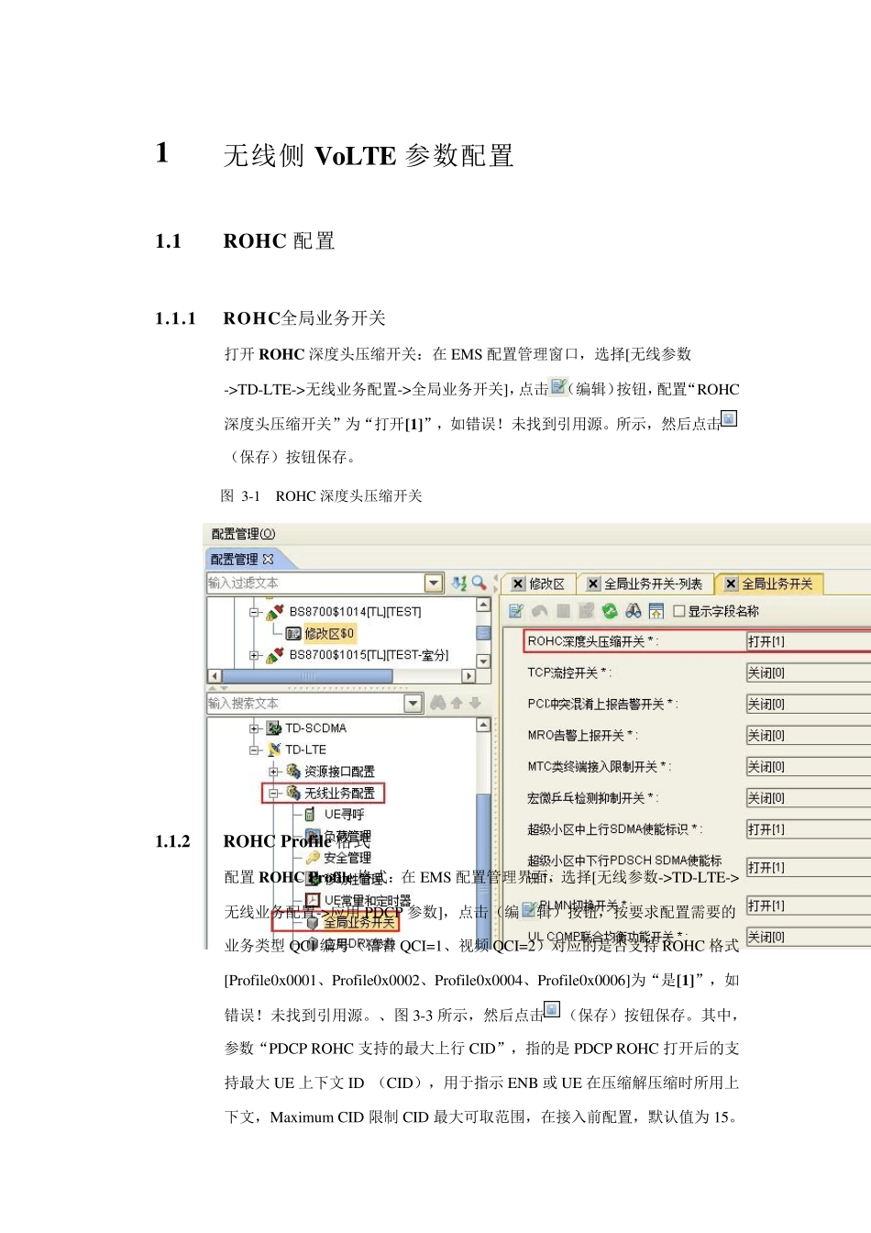Close the 全局业务开关 tab via its X
871x1233 pixels.
(731, 583)
